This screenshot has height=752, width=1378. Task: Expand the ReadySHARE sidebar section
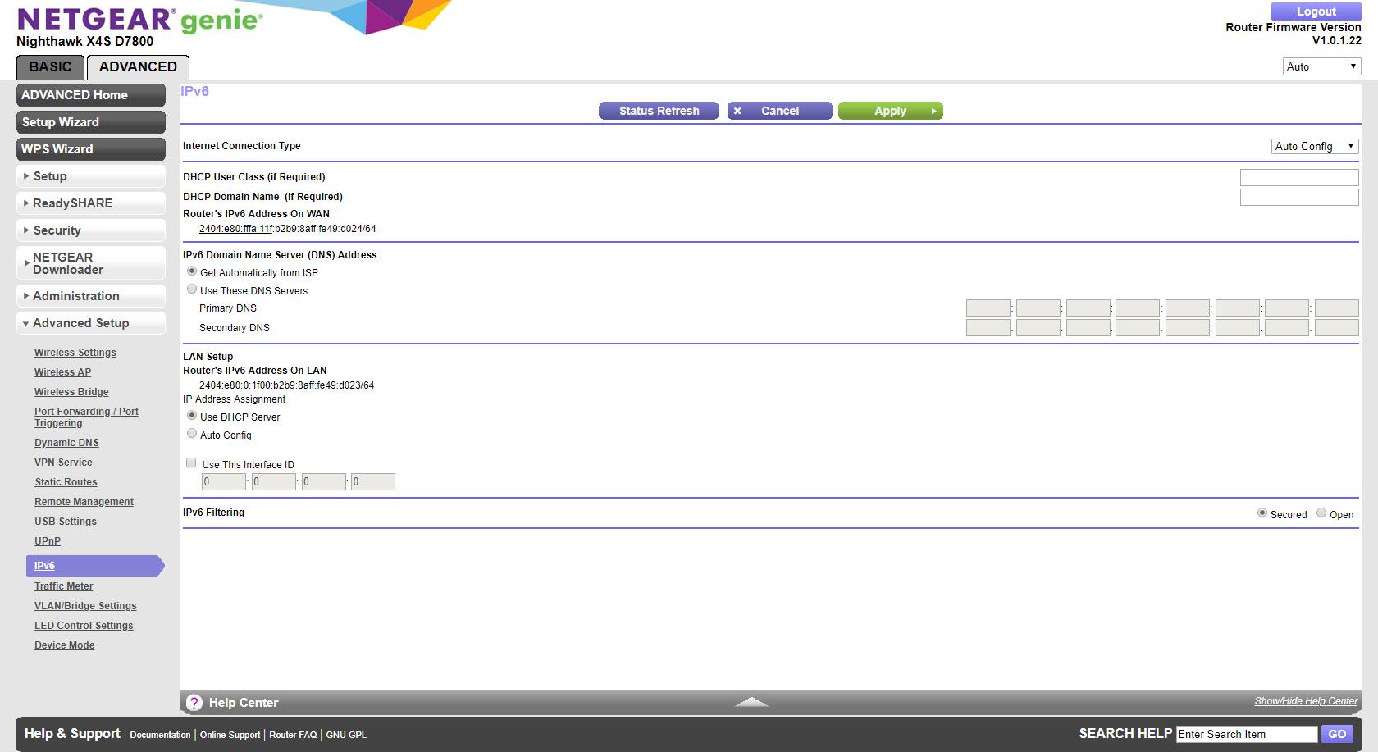[90, 203]
